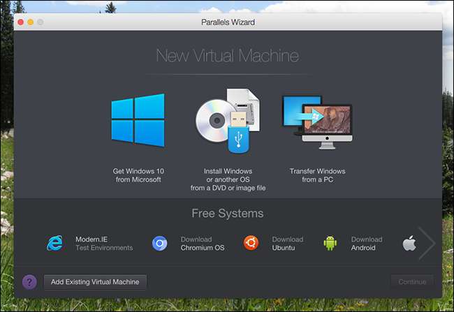
Task: Click the Free Systems heading
Action: tap(228, 214)
